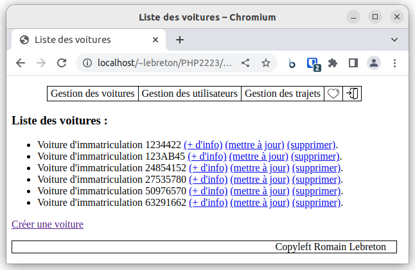Click 'supprimer' for car 63291662
The height and width of the screenshot is (270, 415).
click(x=316, y=203)
